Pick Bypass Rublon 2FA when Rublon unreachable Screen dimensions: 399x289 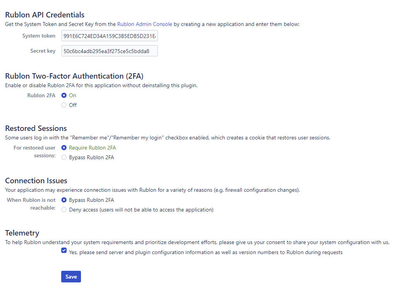(64, 200)
